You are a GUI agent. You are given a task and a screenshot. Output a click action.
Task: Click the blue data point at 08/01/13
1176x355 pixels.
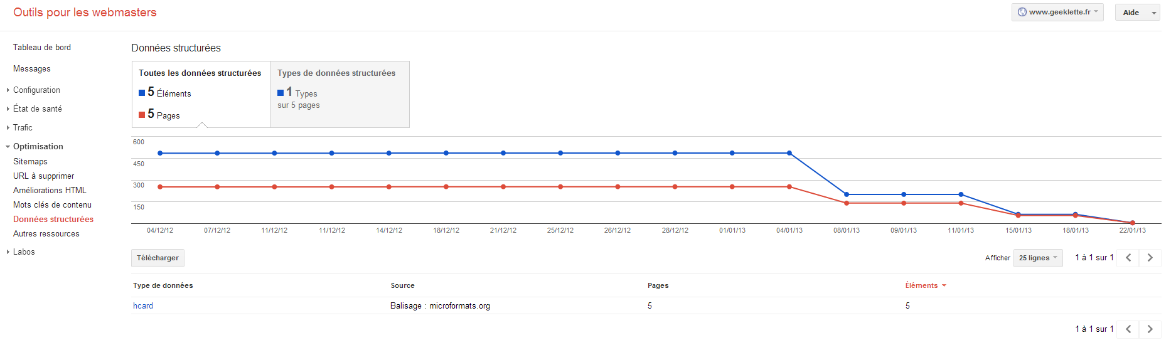847,194
